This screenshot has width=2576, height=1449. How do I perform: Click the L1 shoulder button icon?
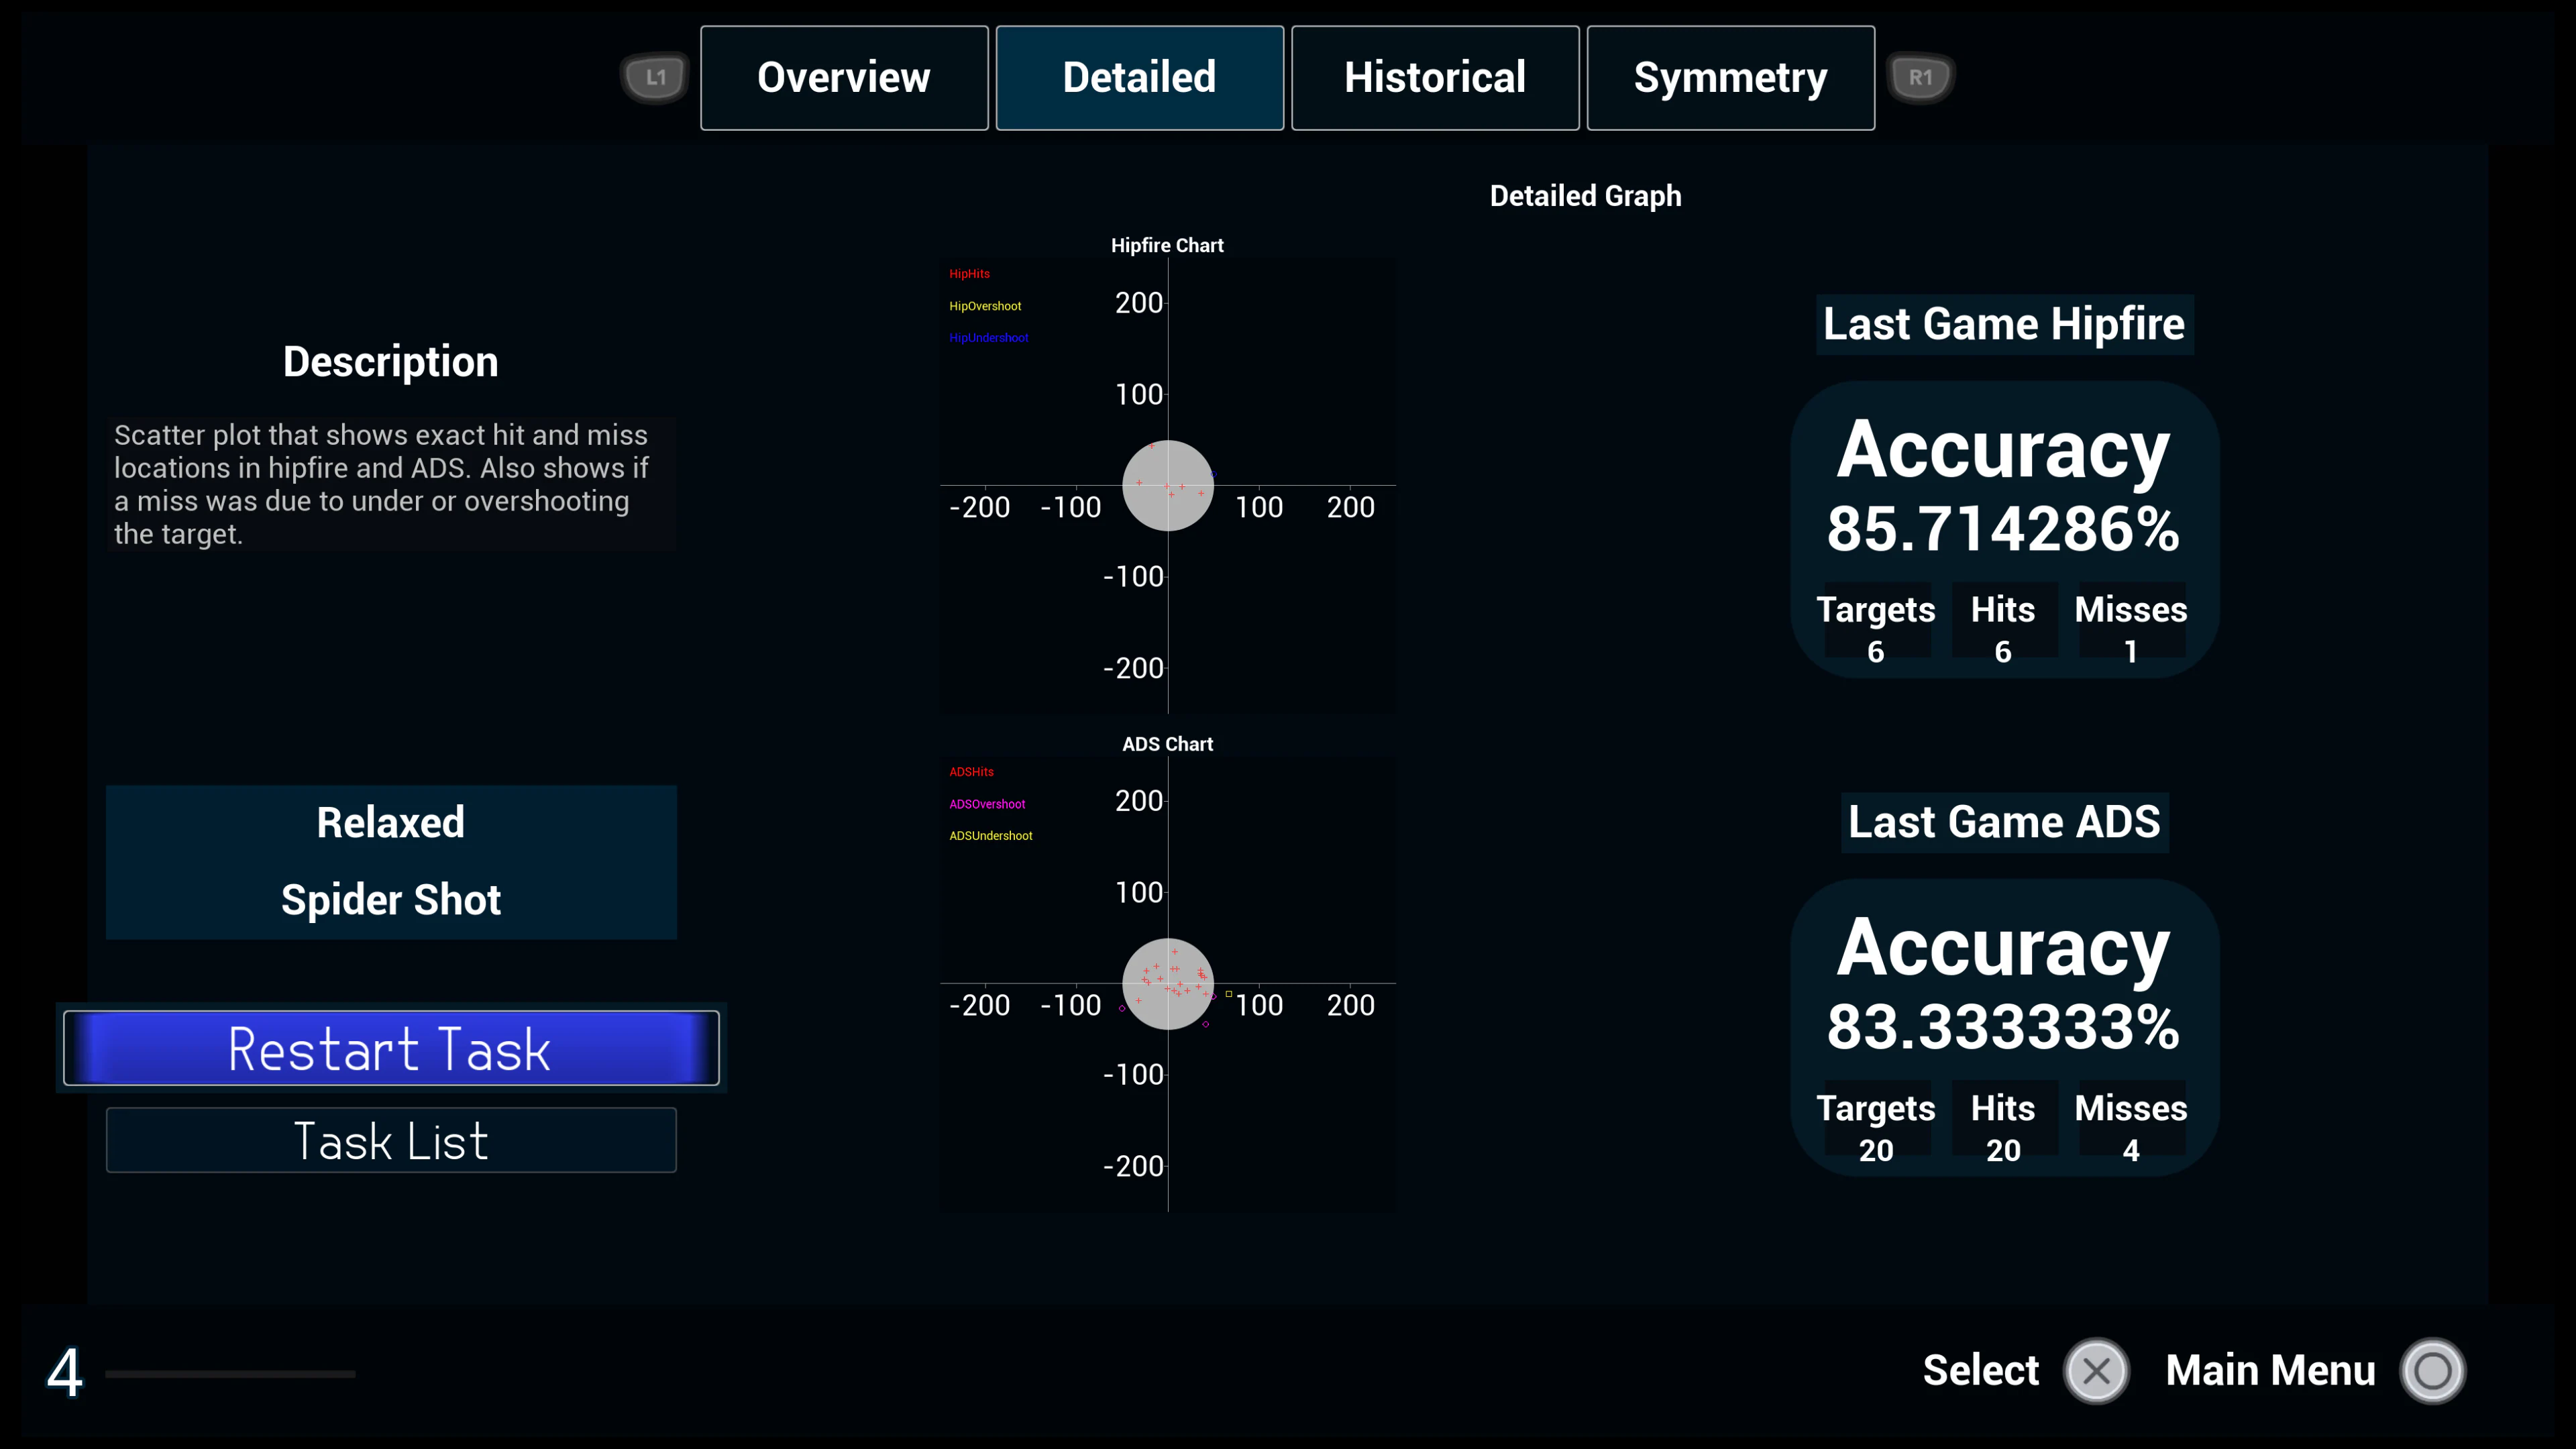(655, 76)
